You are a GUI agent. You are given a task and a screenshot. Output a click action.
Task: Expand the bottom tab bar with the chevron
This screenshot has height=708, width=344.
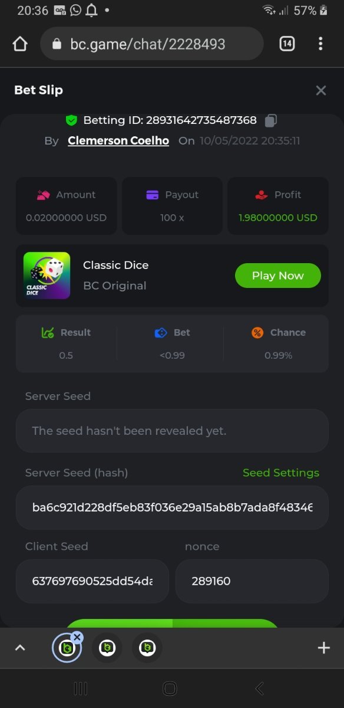(20, 648)
